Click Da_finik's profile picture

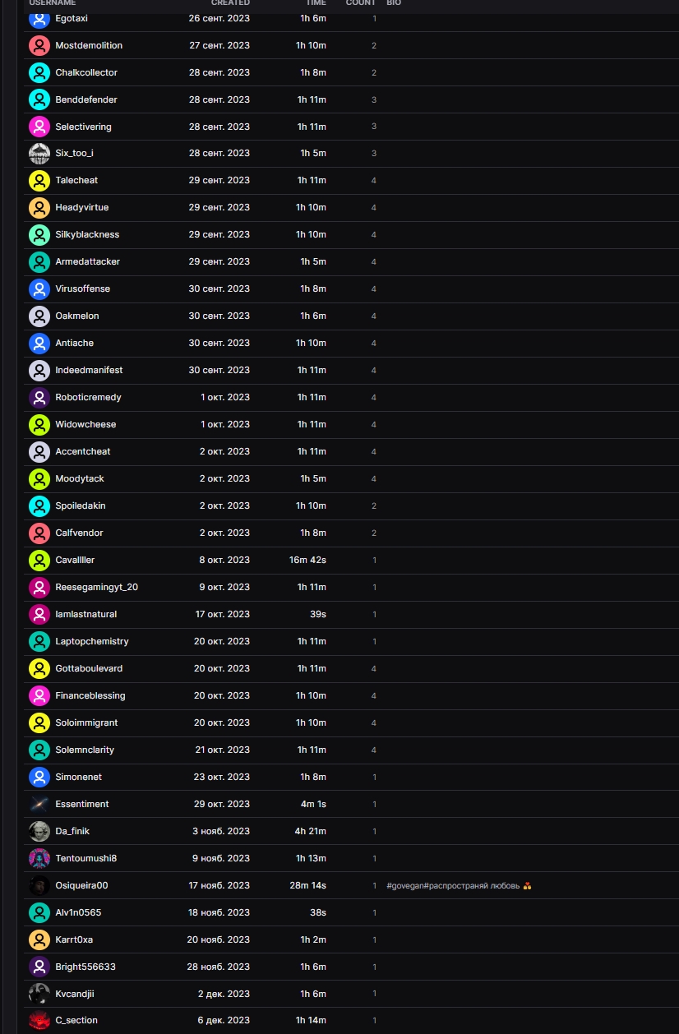click(x=39, y=832)
